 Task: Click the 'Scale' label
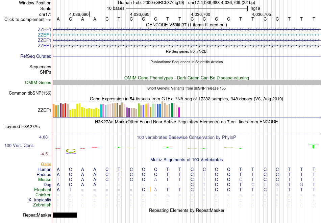point(46,9)
